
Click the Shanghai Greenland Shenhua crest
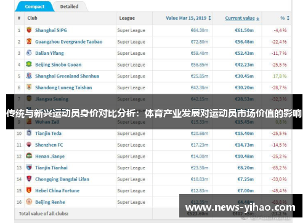coord(29,76)
